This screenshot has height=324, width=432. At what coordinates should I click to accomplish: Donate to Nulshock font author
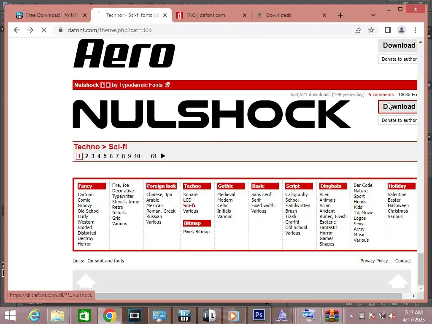coord(399,120)
